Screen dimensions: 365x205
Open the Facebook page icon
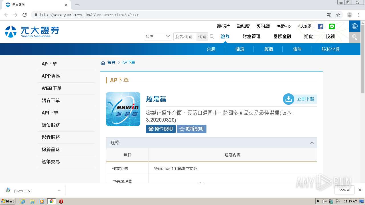click(x=321, y=26)
